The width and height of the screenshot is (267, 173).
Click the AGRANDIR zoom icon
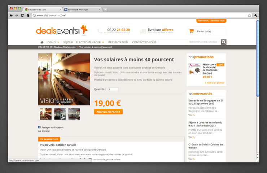tap(58, 102)
